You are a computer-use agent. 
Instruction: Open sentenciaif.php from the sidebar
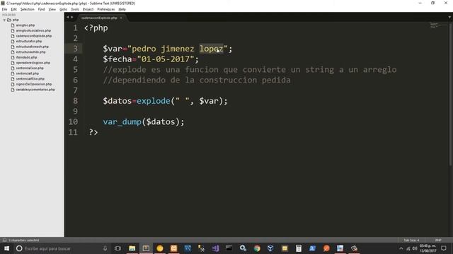coord(27,73)
